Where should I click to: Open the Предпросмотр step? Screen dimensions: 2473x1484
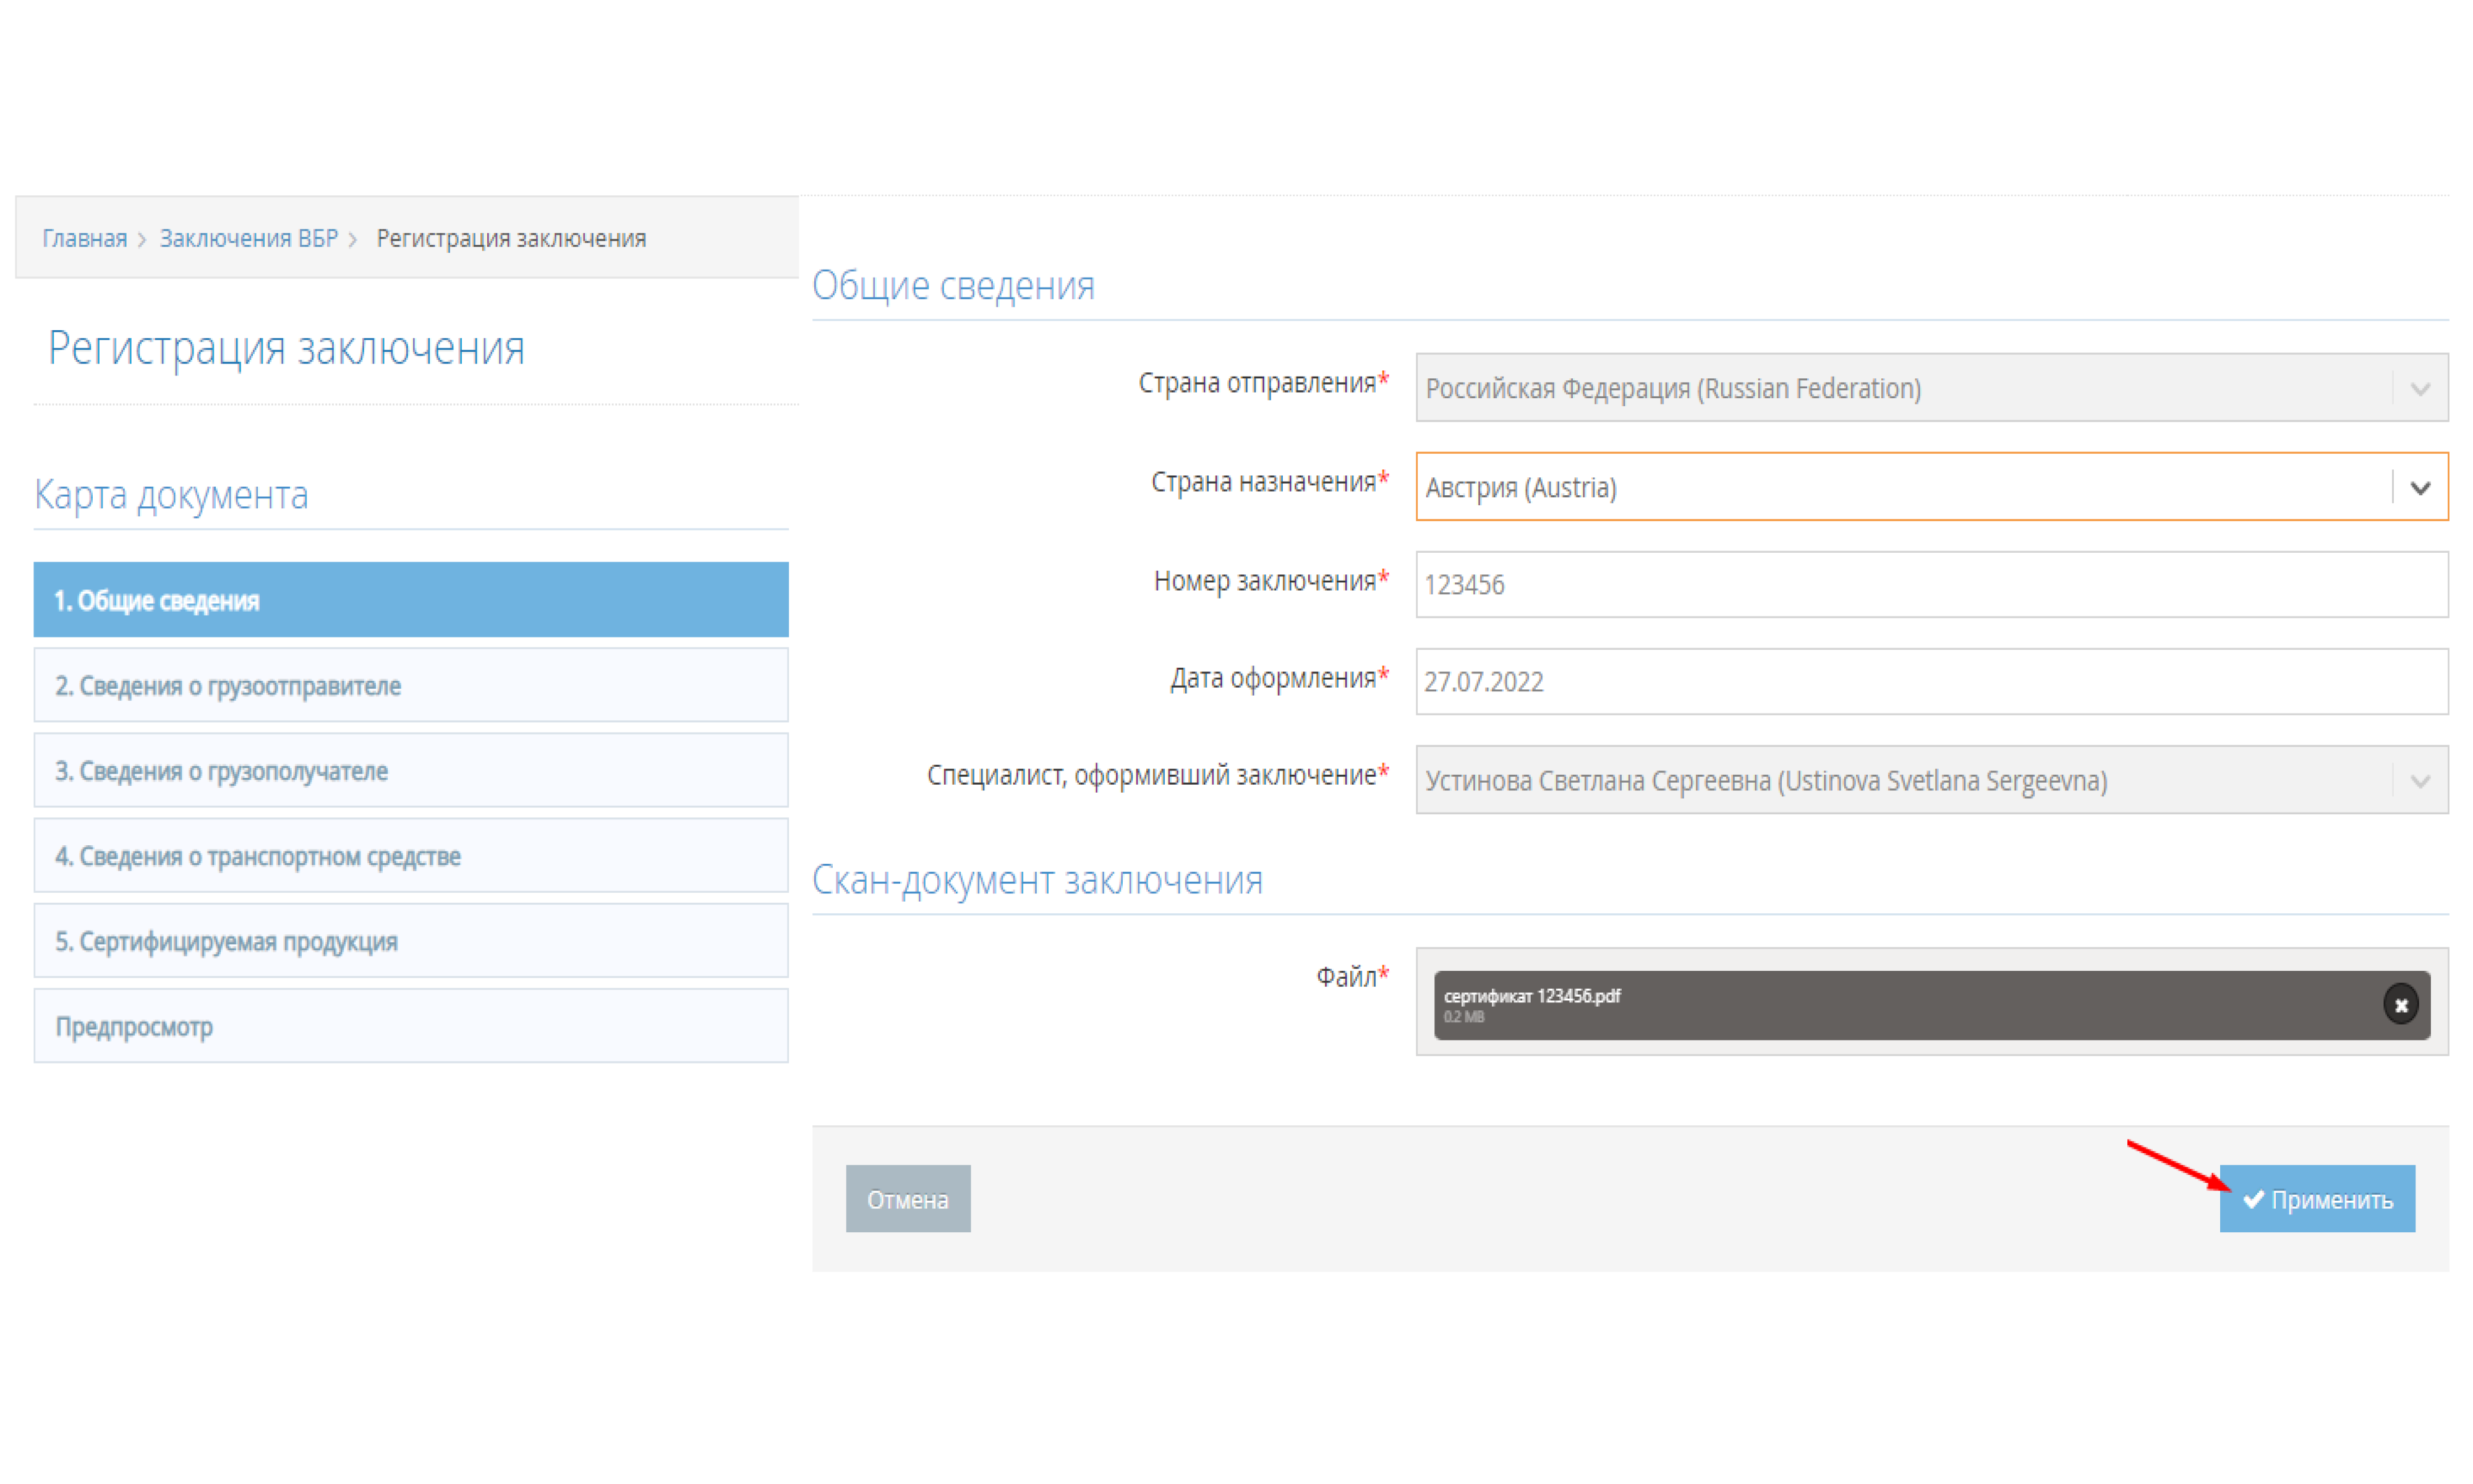pyautogui.click(x=410, y=1026)
